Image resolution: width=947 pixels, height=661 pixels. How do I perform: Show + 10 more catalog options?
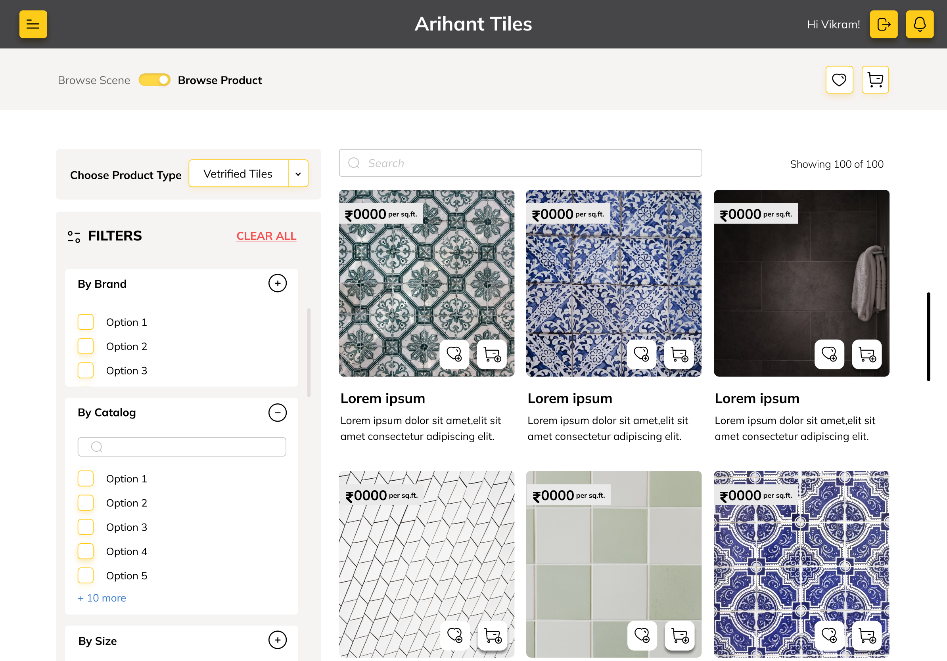click(x=102, y=598)
